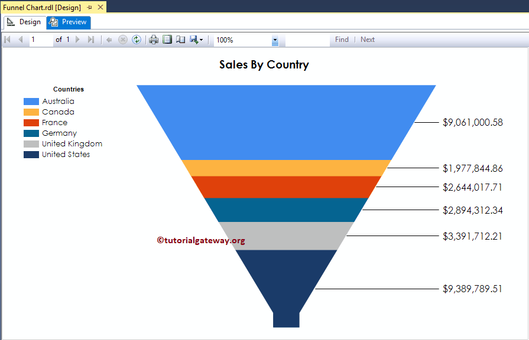Open the Export format dropdown arrow
This screenshot has width=529, height=340.
click(x=201, y=39)
